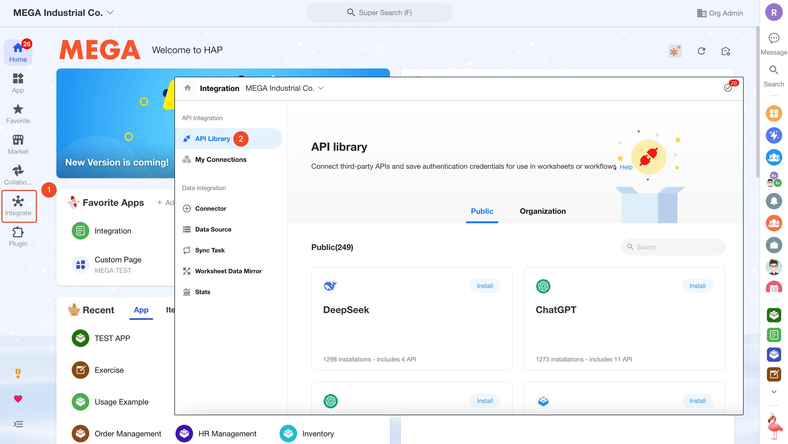Install the DeepSeek API
This screenshot has height=444, width=788.
point(485,286)
